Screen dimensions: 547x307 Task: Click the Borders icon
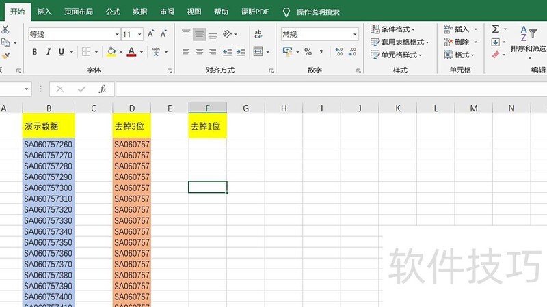click(86, 52)
